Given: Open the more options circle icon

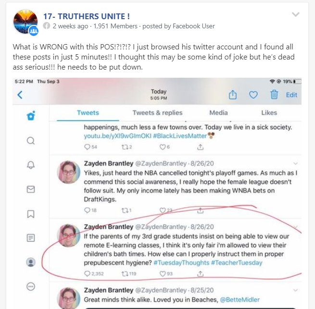Looking at the screenshot, I should click(31, 286).
